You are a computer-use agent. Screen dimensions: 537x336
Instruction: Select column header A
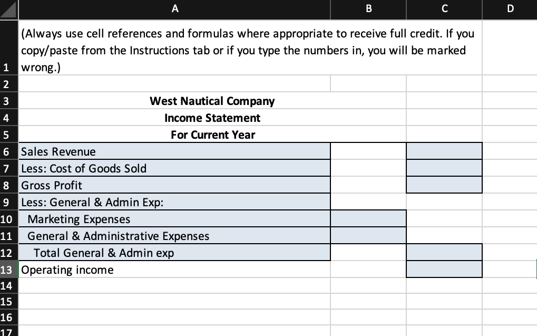[x=174, y=9]
